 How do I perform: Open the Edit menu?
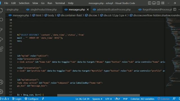click(13, 3)
